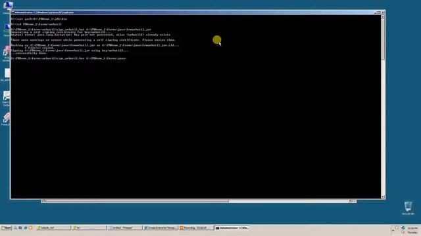Click the horizontal scrollbar below the command prompt
This screenshot has height=236, width=421.
[x=199, y=201]
